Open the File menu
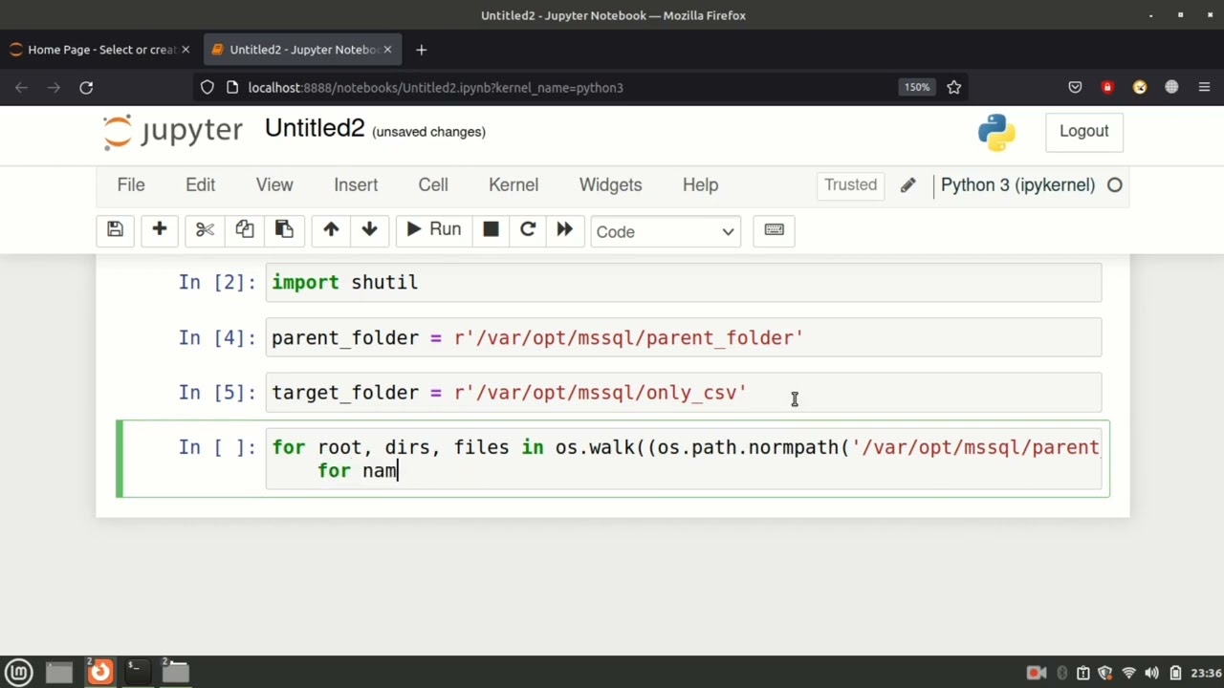 tap(131, 185)
